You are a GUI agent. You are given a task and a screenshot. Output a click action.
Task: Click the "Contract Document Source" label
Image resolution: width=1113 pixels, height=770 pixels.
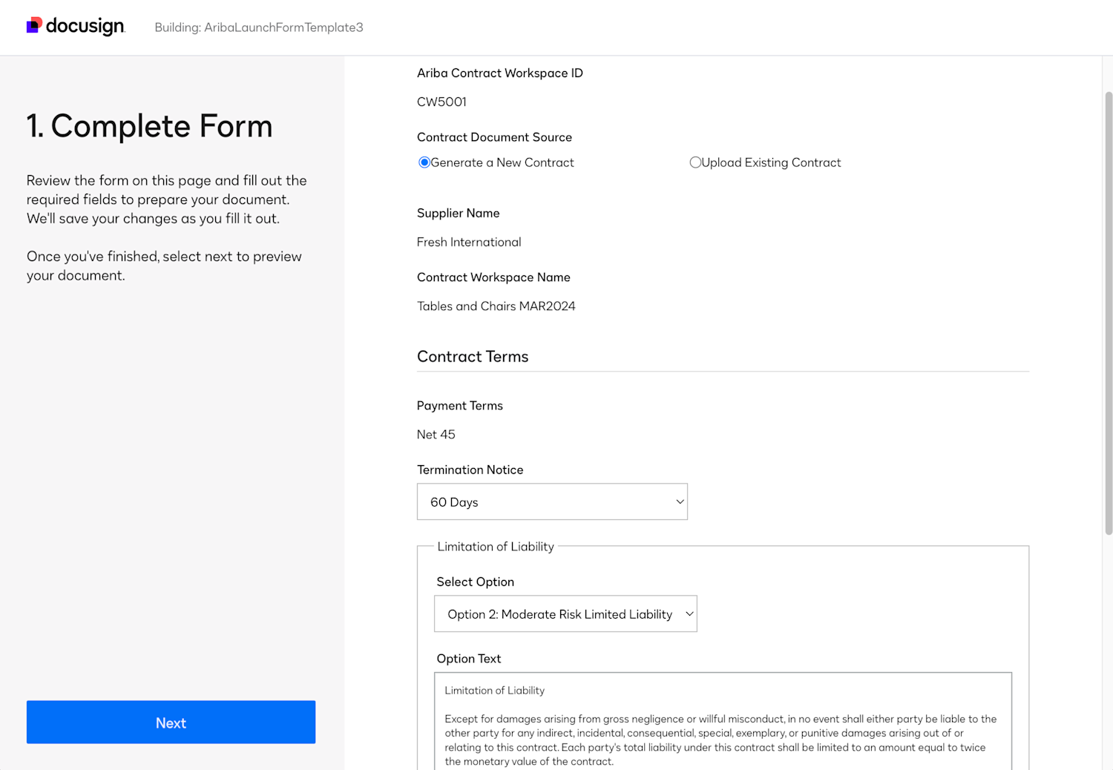pyautogui.click(x=494, y=136)
